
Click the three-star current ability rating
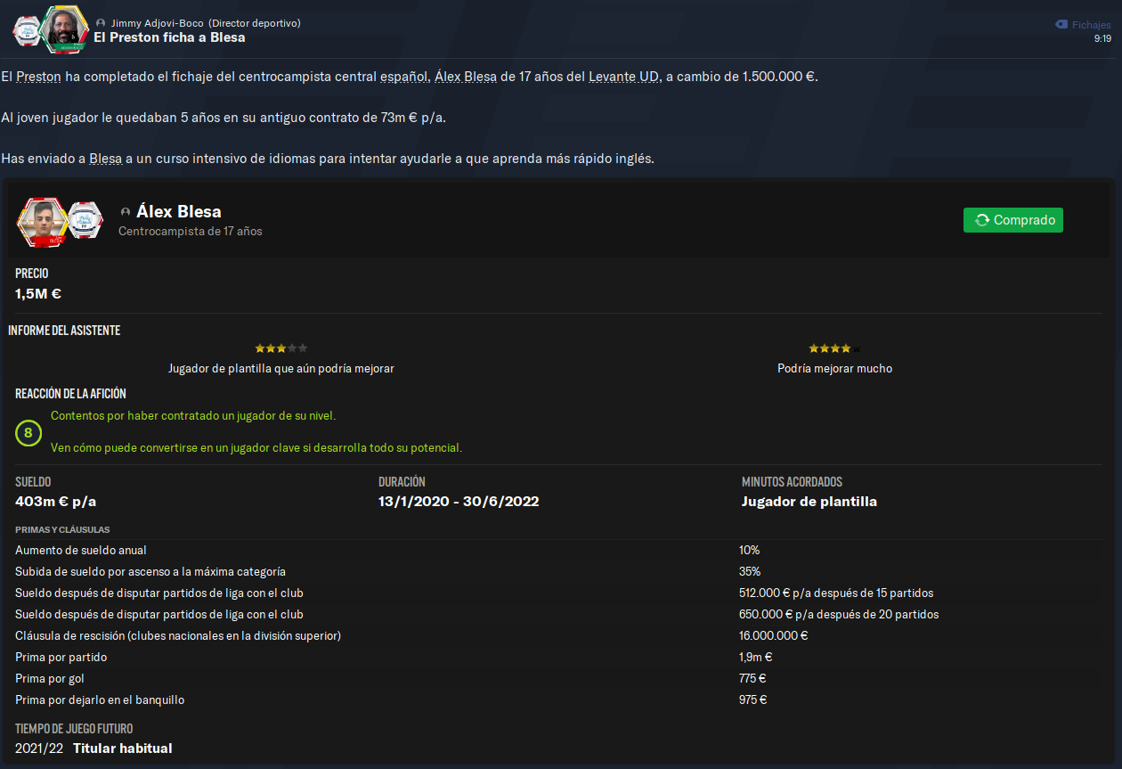[281, 348]
